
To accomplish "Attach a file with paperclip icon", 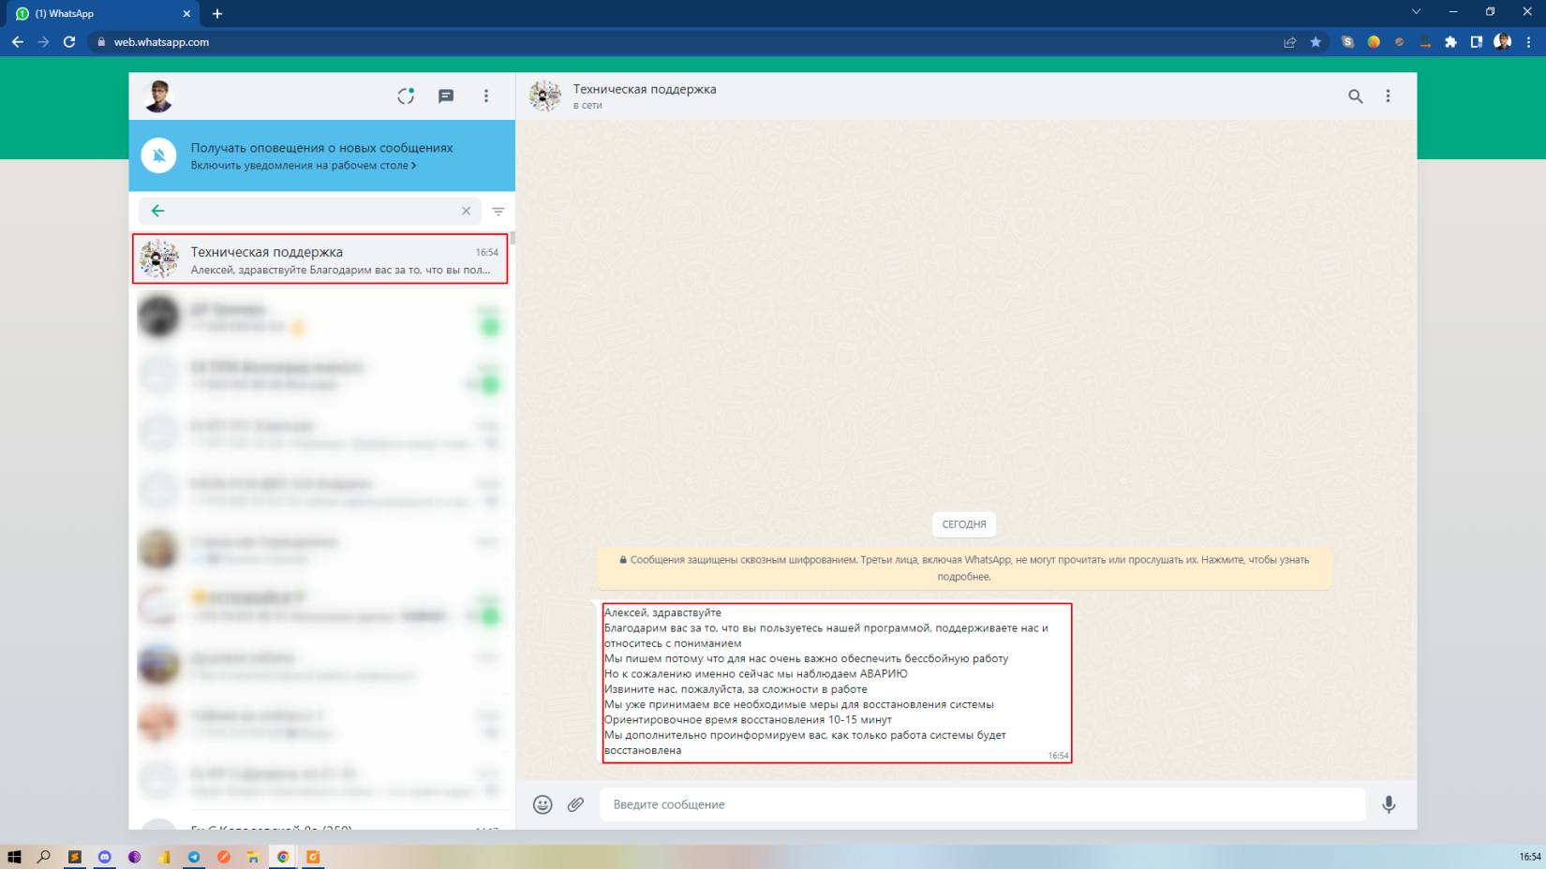I will (x=575, y=804).
